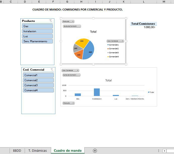Screen dimensions: 174x154
Task: Select Comercial2 legend entry
Action: click(x=113, y=48)
